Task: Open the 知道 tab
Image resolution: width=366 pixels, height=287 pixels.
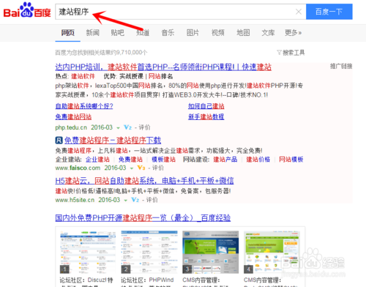Action: click(143, 32)
